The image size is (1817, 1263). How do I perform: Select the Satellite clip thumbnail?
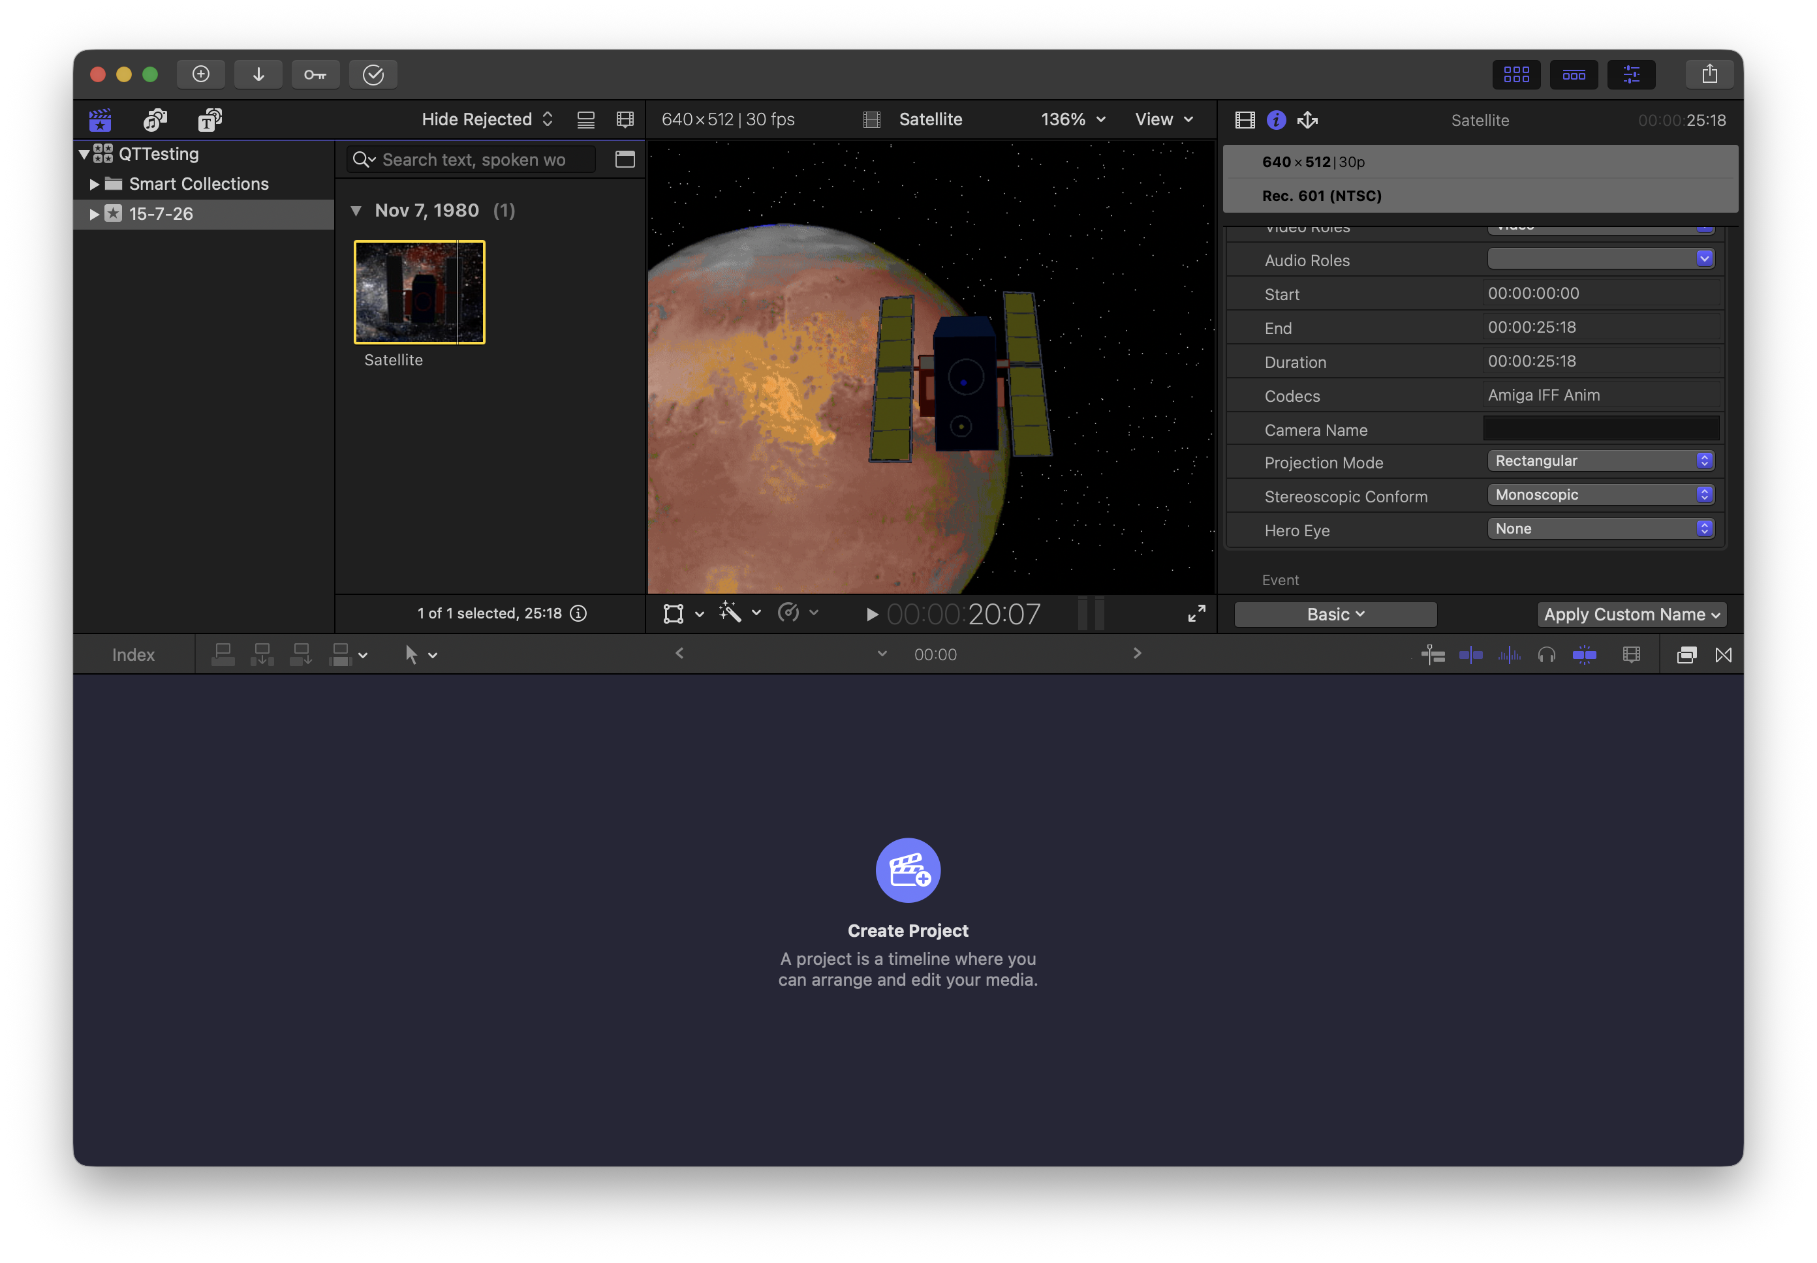(x=420, y=293)
